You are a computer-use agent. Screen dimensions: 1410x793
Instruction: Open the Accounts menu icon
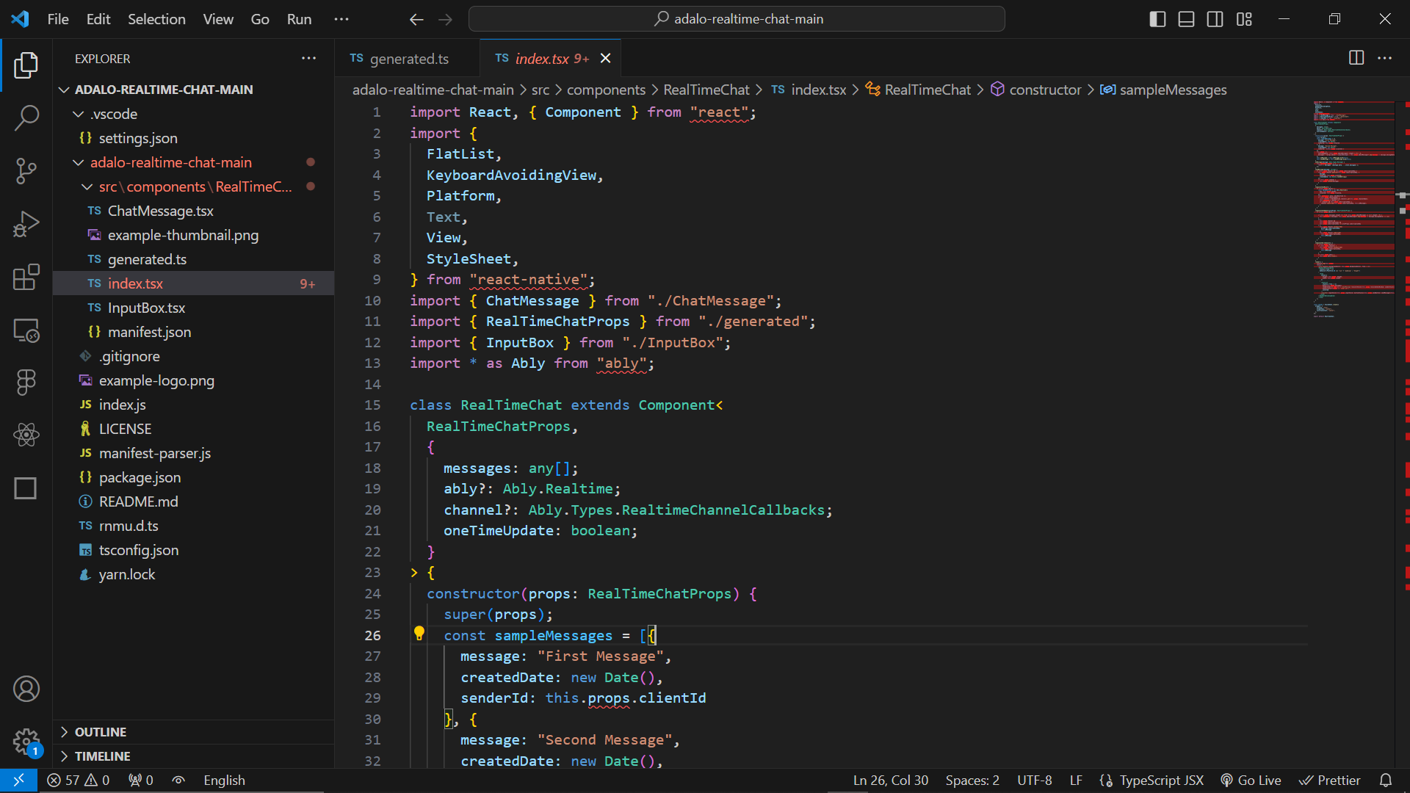[26, 689]
